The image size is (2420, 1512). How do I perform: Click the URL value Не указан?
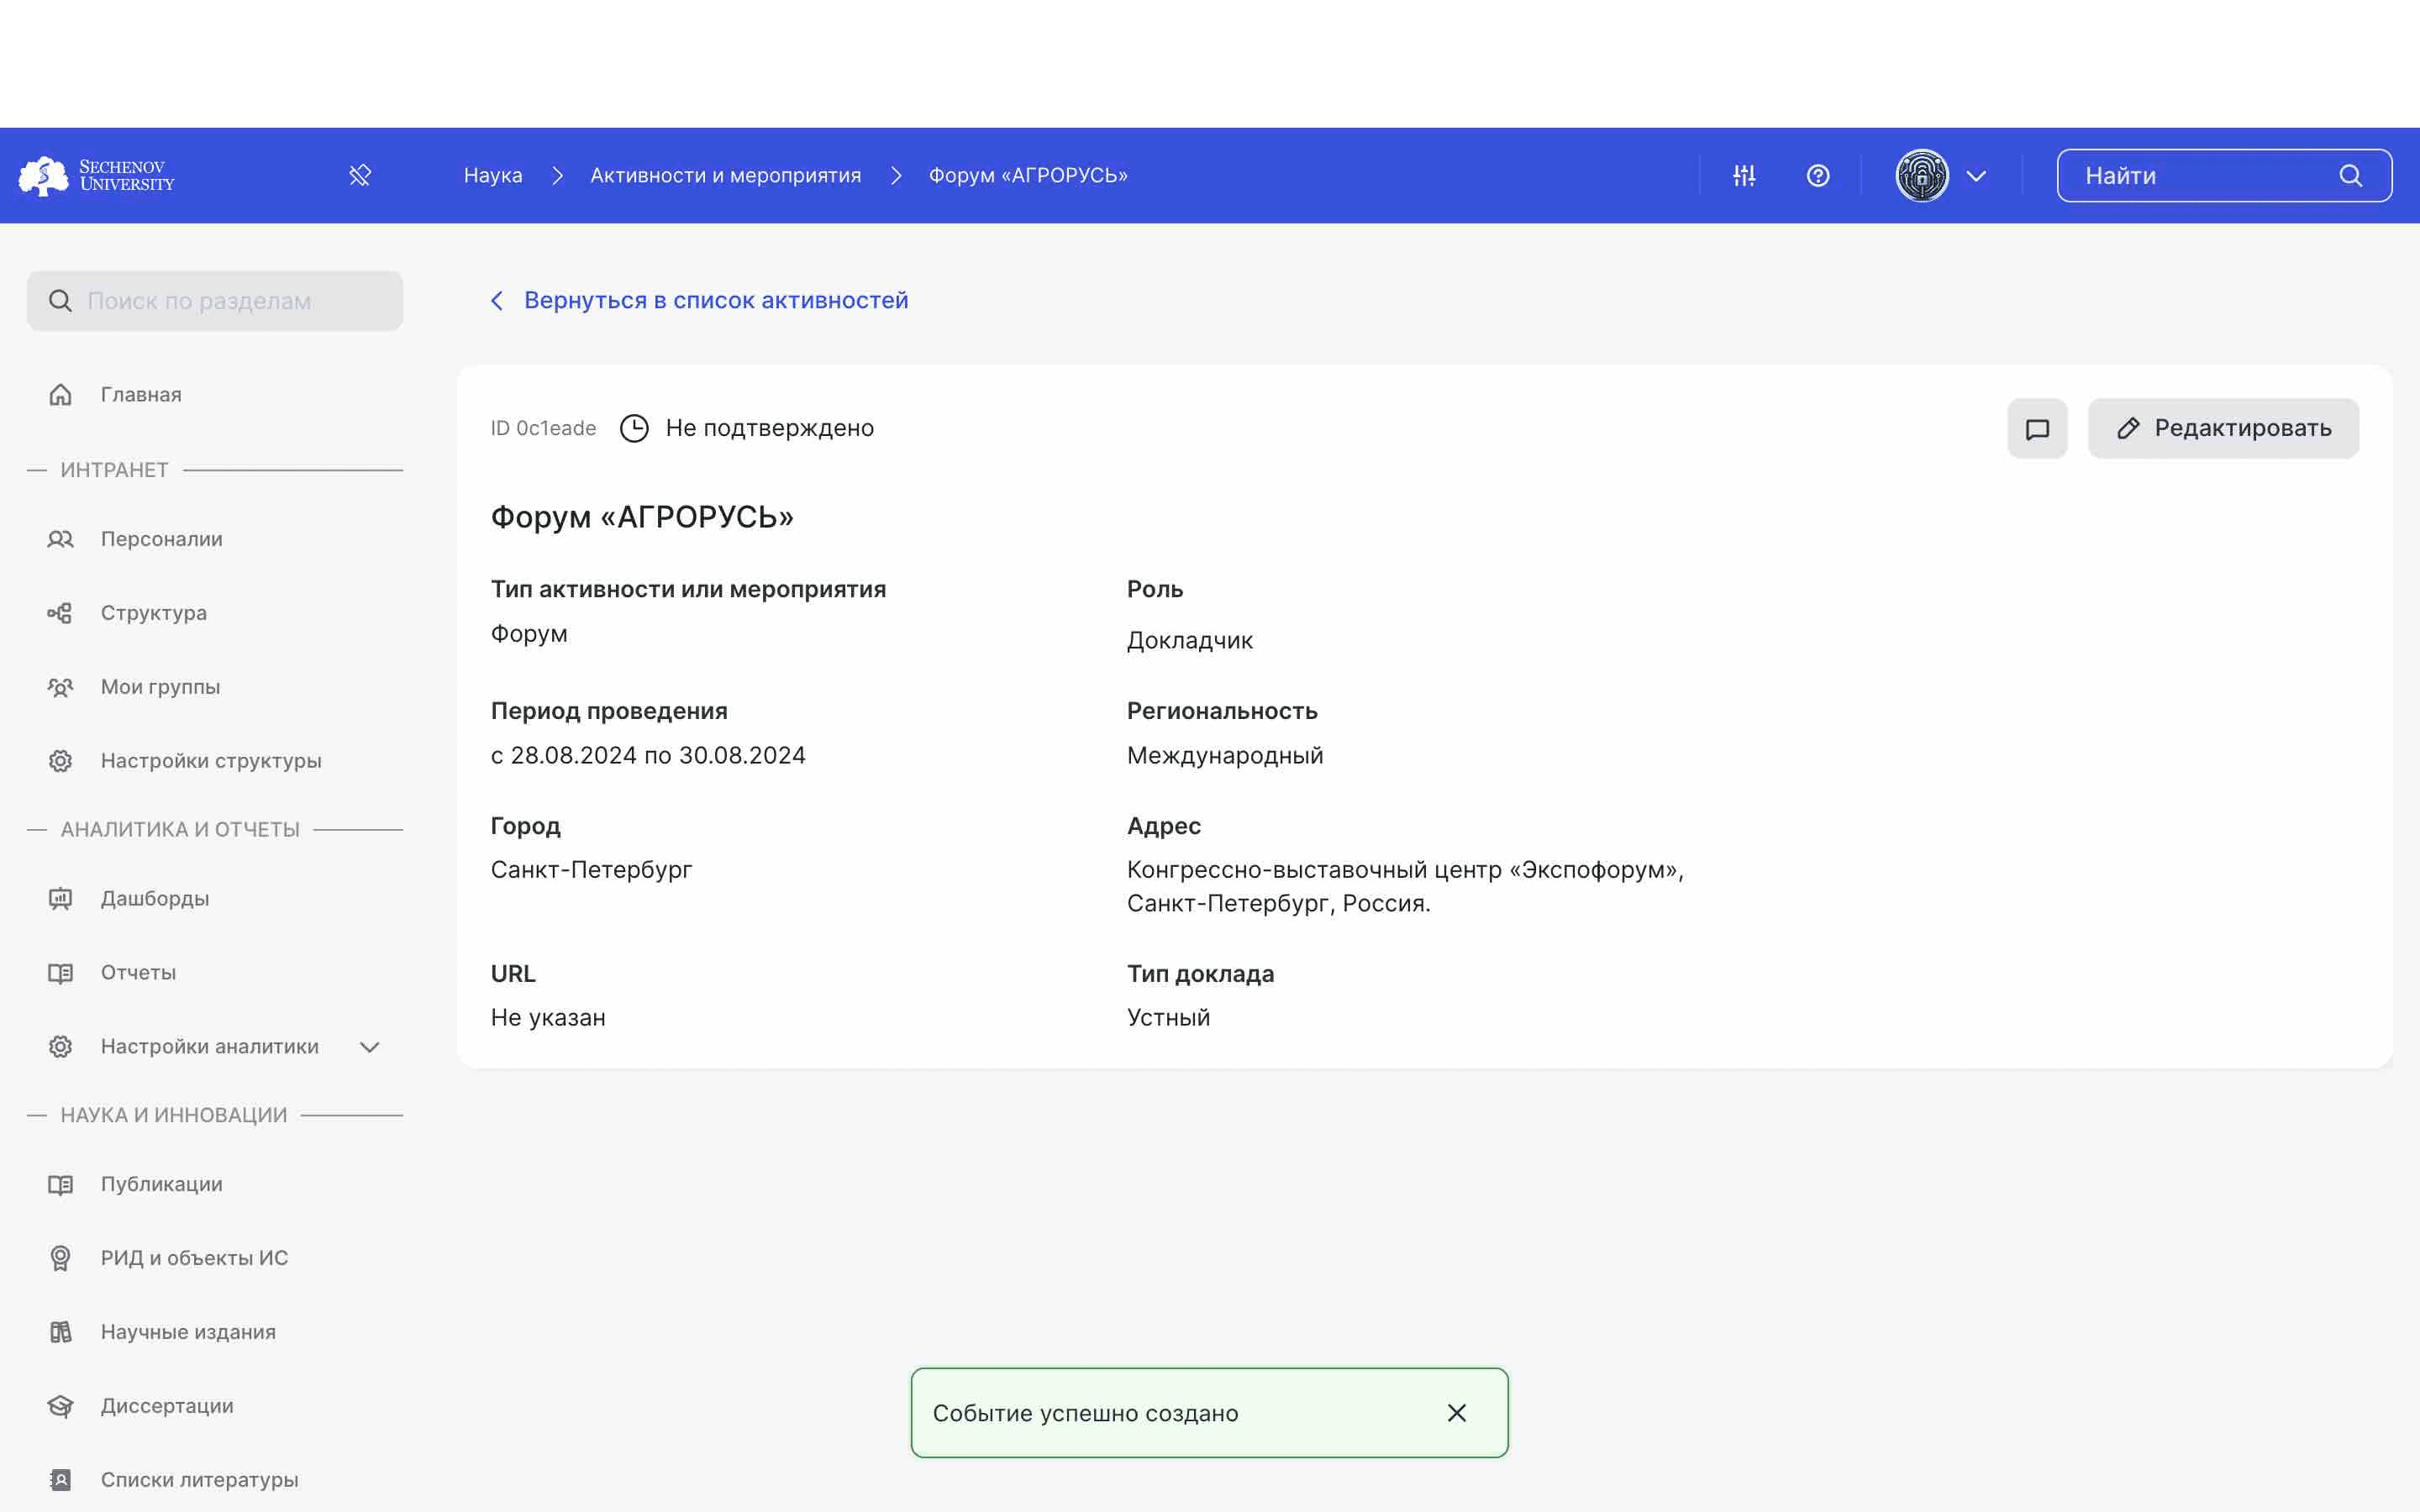coord(548,1017)
